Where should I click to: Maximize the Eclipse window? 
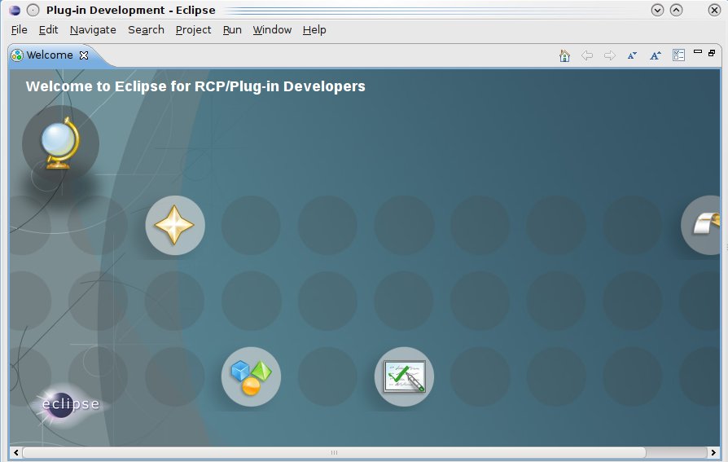pos(677,11)
